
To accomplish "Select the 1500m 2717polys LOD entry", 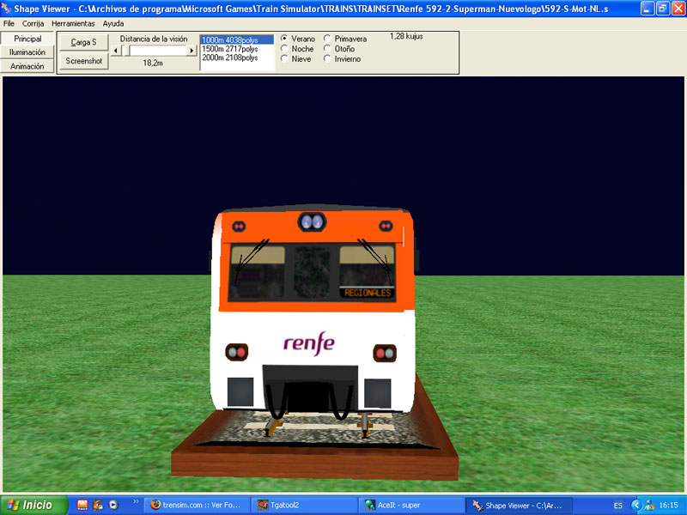I will click(x=230, y=49).
